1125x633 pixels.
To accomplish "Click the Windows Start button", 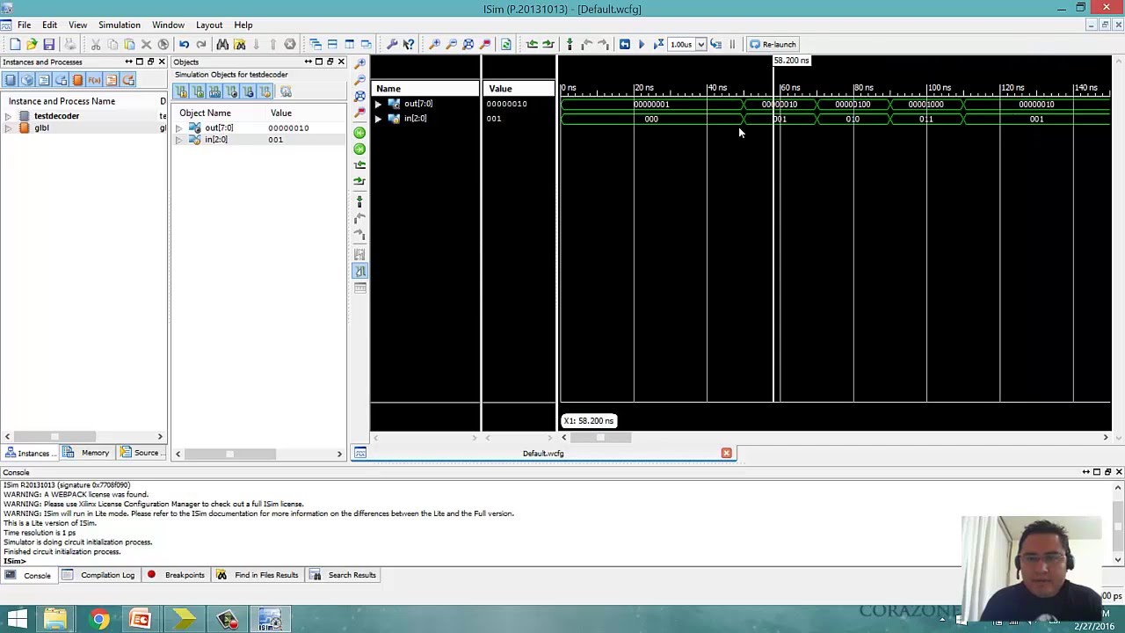I will tap(17, 620).
